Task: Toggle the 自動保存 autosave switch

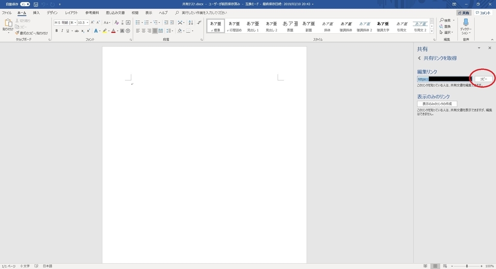Action: pyautogui.click(x=25, y=4)
